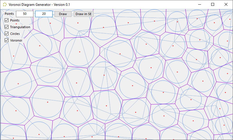Screen dimensions: 233x140
Task: Toggle the Voronoi checkbox
Action: tap(7, 40)
